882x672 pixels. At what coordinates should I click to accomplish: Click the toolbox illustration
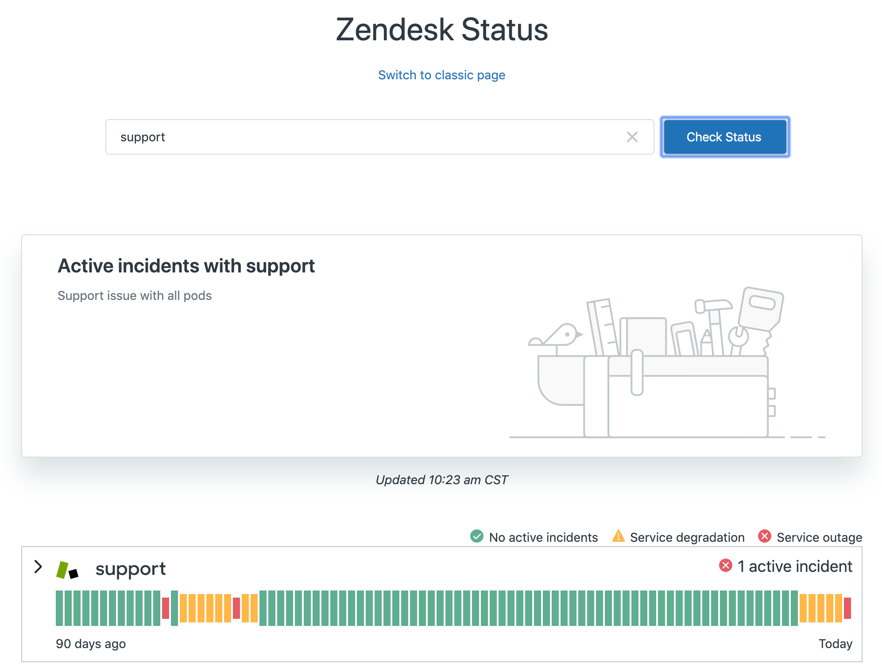click(x=667, y=362)
